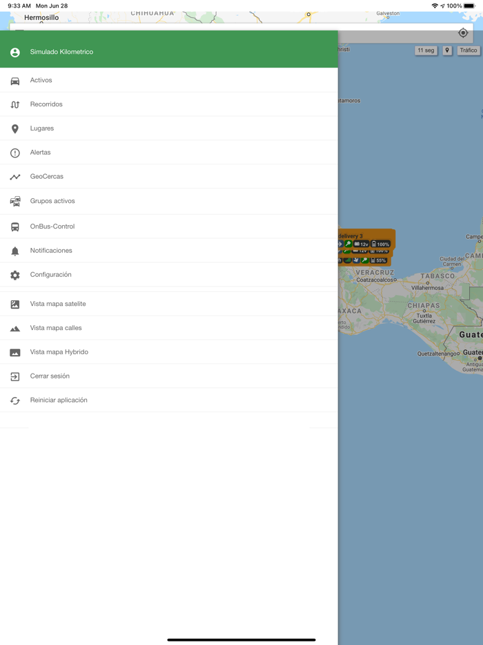
Task: Click the bell icon for Notificaciones
Action: (14, 251)
